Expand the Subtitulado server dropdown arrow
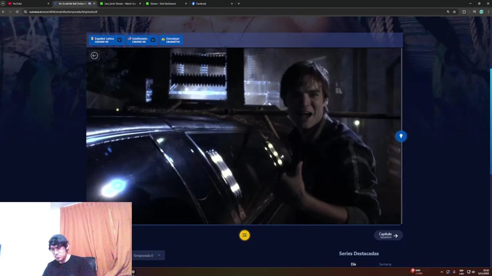492x276 pixels. pos(153,40)
